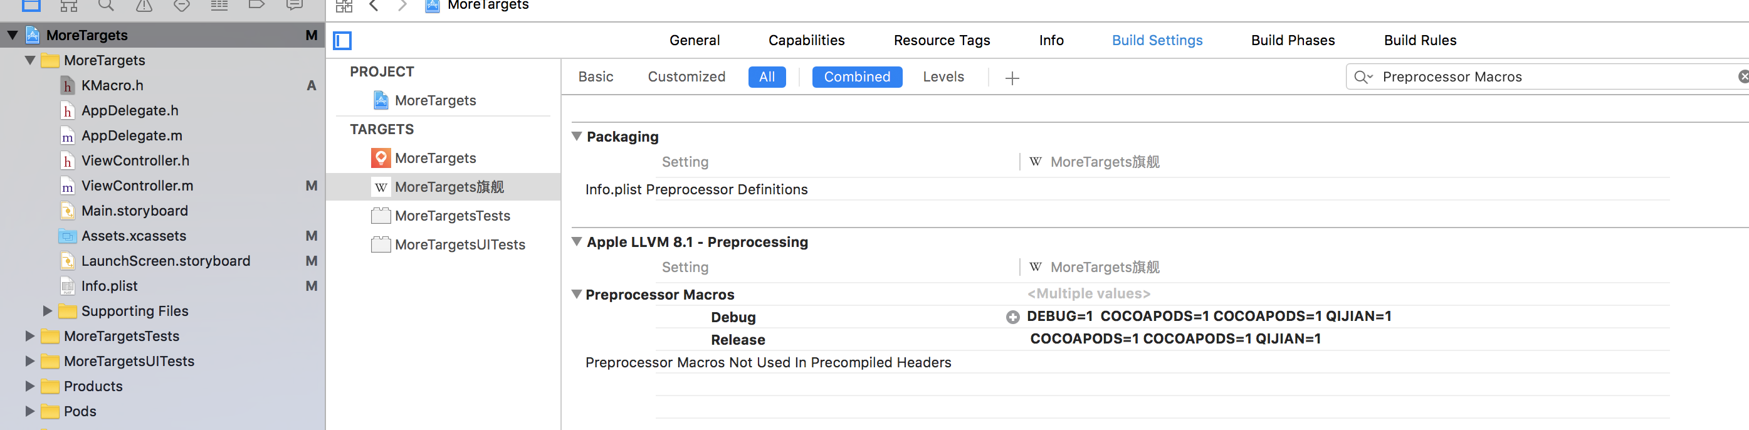Screen dimensions: 1749x430
Task: Click the <Multiple values> Preprocessor Macros cell
Action: tap(1088, 294)
